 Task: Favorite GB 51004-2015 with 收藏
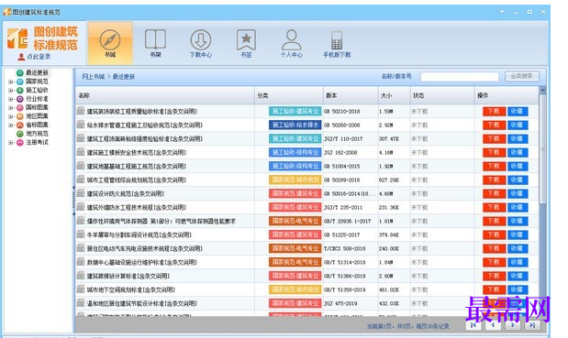pyautogui.click(x=518, y=167)
